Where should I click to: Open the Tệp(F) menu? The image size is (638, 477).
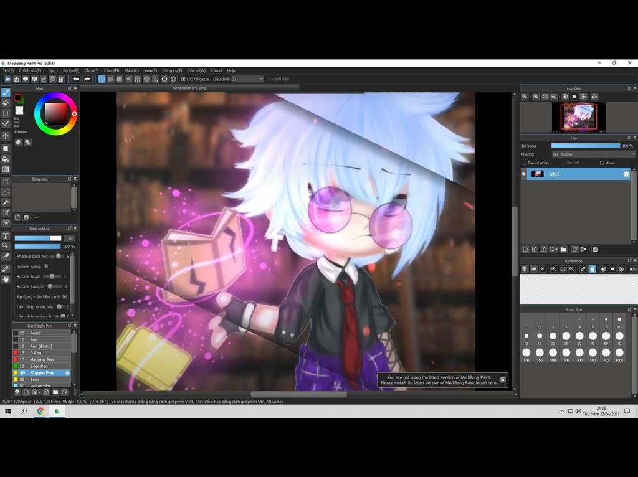7,71
